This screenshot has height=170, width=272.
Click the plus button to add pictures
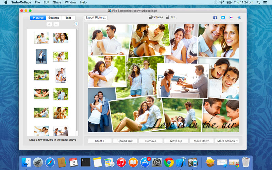49,24
